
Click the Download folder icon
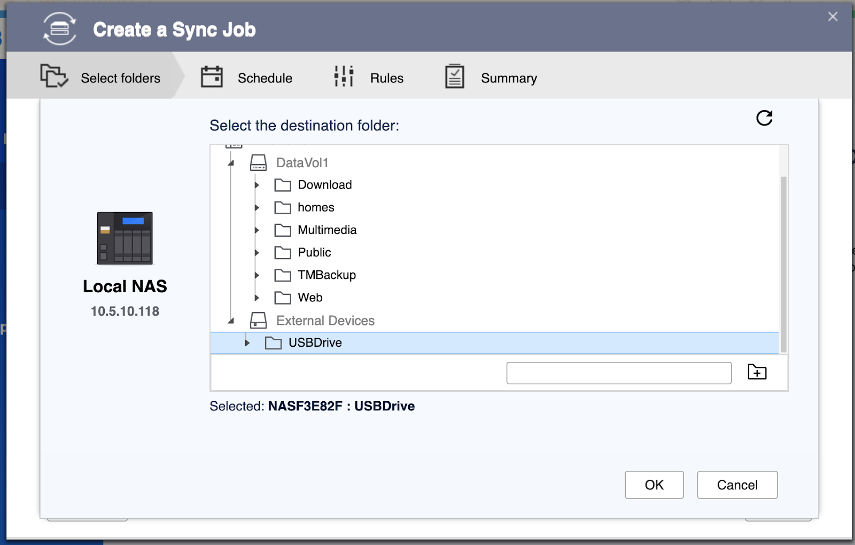(283, 185)
